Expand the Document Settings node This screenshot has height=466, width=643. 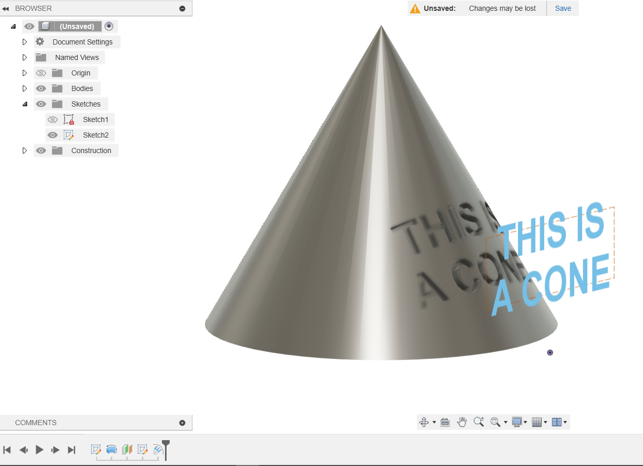coord(24,42)
